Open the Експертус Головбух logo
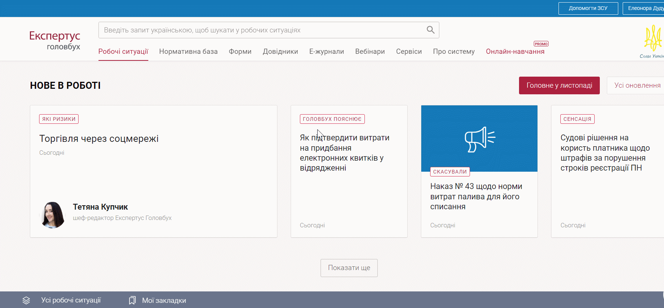This screenshot has height=308, width=664. 55,41
